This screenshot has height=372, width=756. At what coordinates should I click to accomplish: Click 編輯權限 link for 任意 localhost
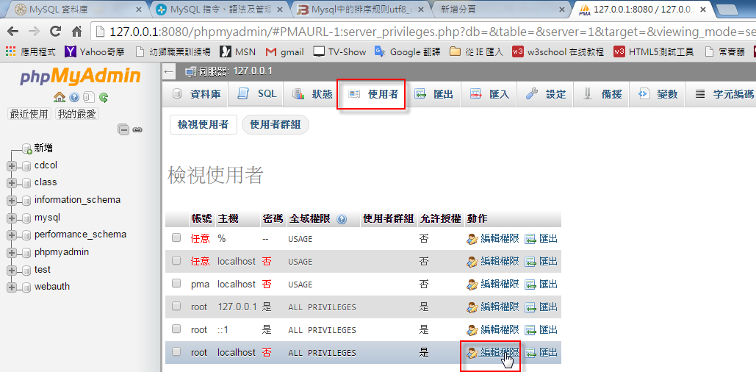click(x=500, y=262)
